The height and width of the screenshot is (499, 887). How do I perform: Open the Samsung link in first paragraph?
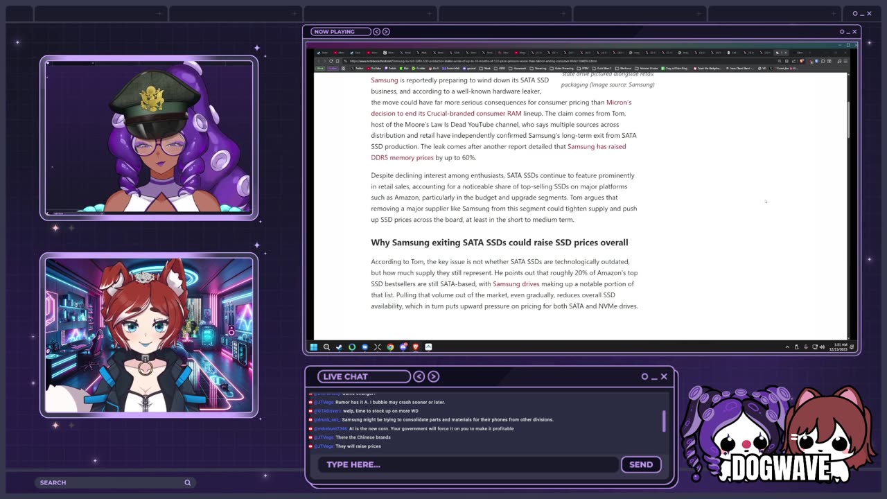[385, 80]
